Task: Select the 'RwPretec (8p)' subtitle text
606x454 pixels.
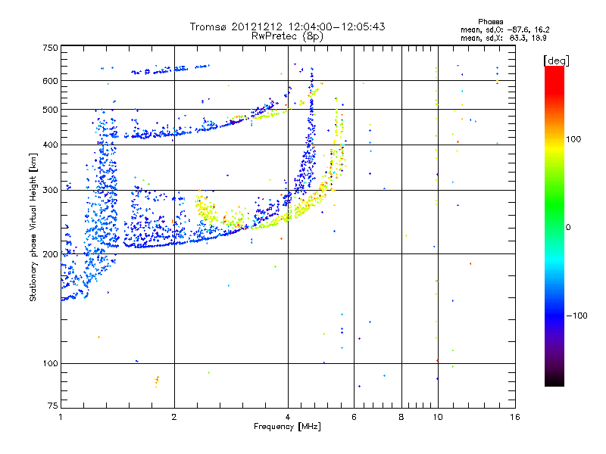Action: [x=287, y=36]
